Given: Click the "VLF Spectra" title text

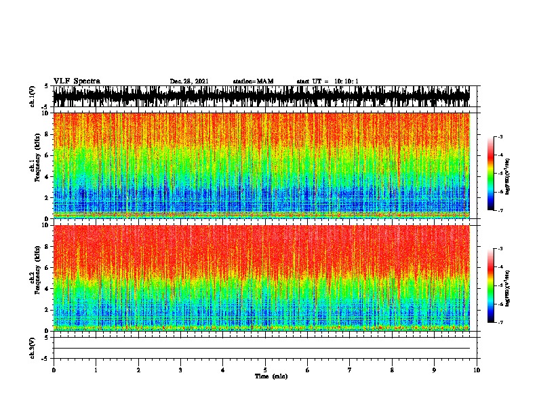Looking at the screenshot, I should click(x=77, y=81).
